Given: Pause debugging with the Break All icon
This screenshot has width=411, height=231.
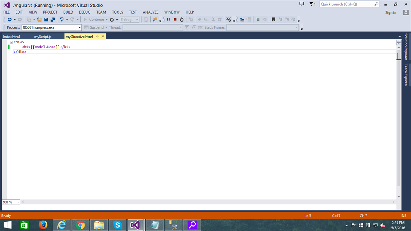Looking at the screenshot, I should (168, 20).
